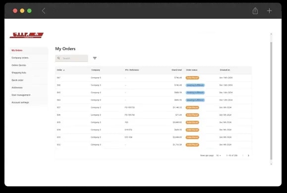This screenshot has height=193, width=287.
Task: Open Quick order in sidebar
Action: (29, 80)
